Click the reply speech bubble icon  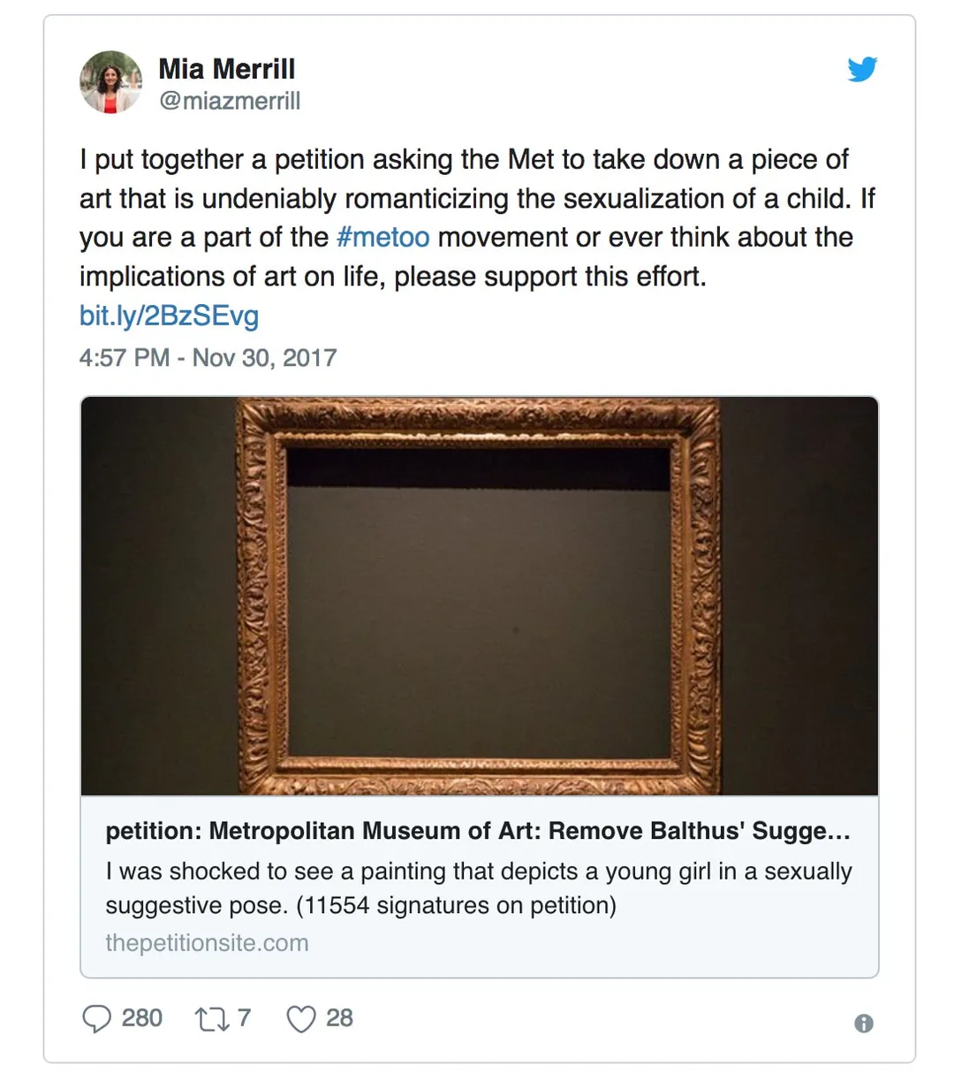pyautogui.click(x=96, y=1018)
